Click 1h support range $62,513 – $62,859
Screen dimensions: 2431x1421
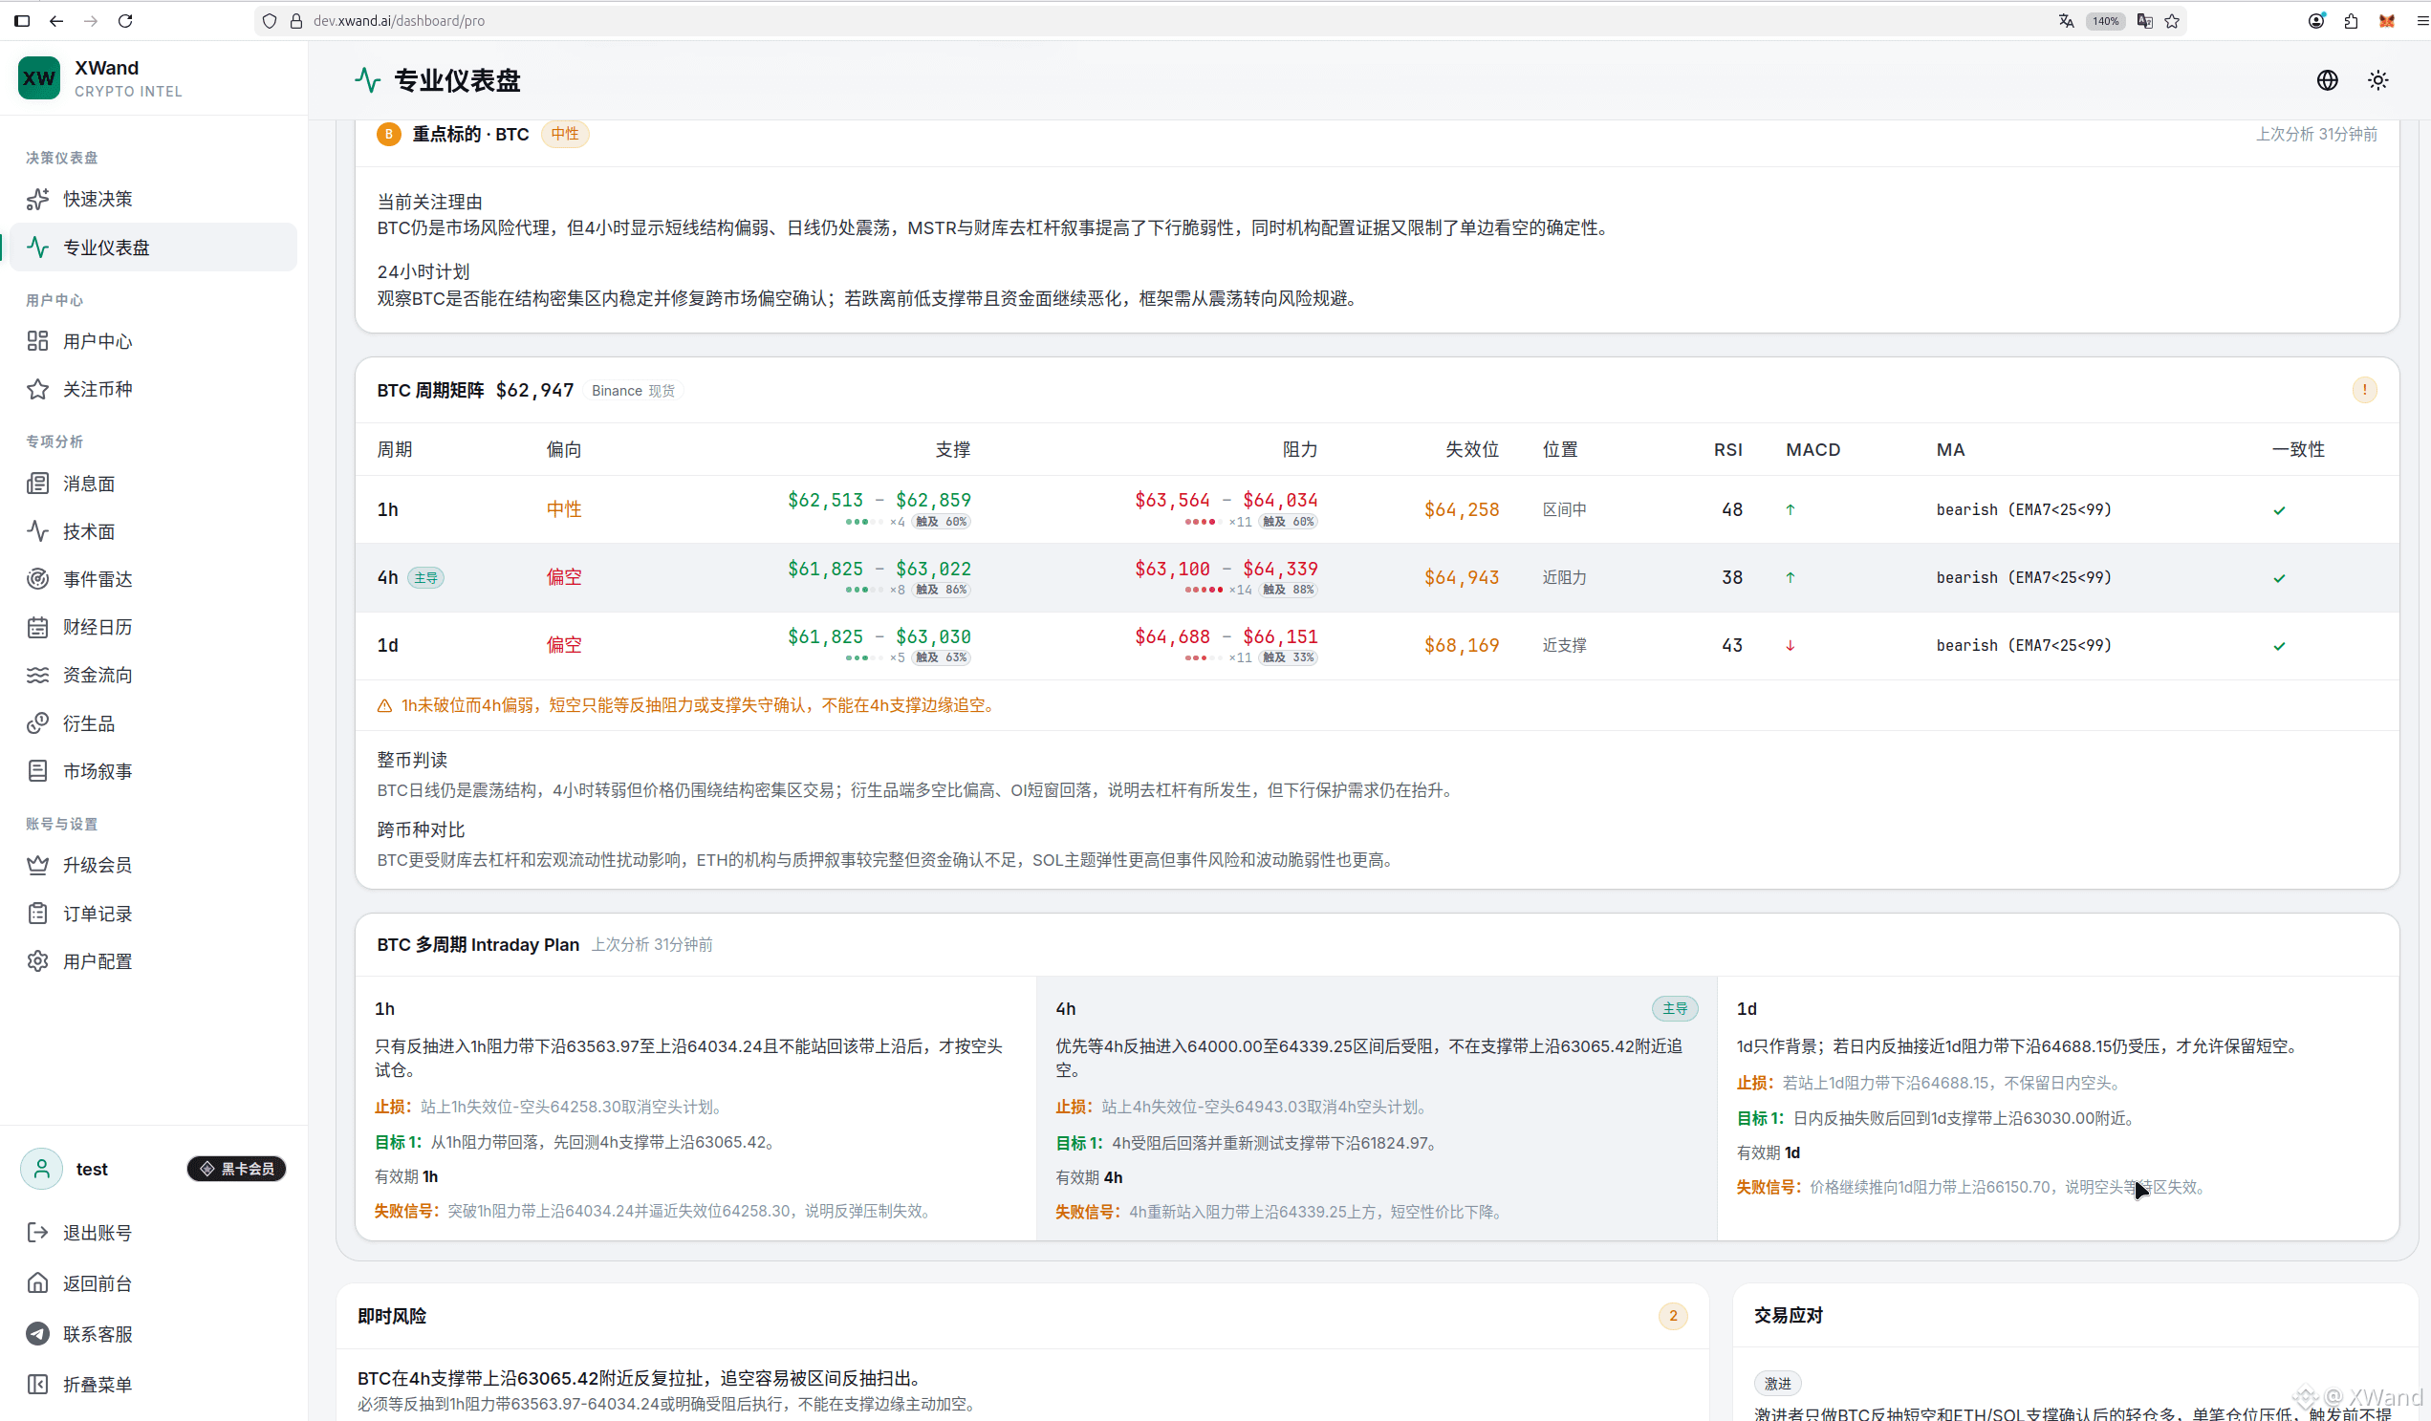point(879,500)
